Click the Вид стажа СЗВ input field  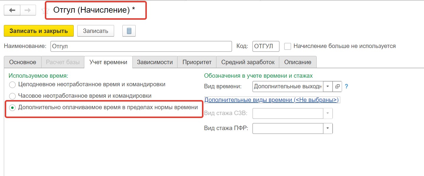(x=288, y=113)
